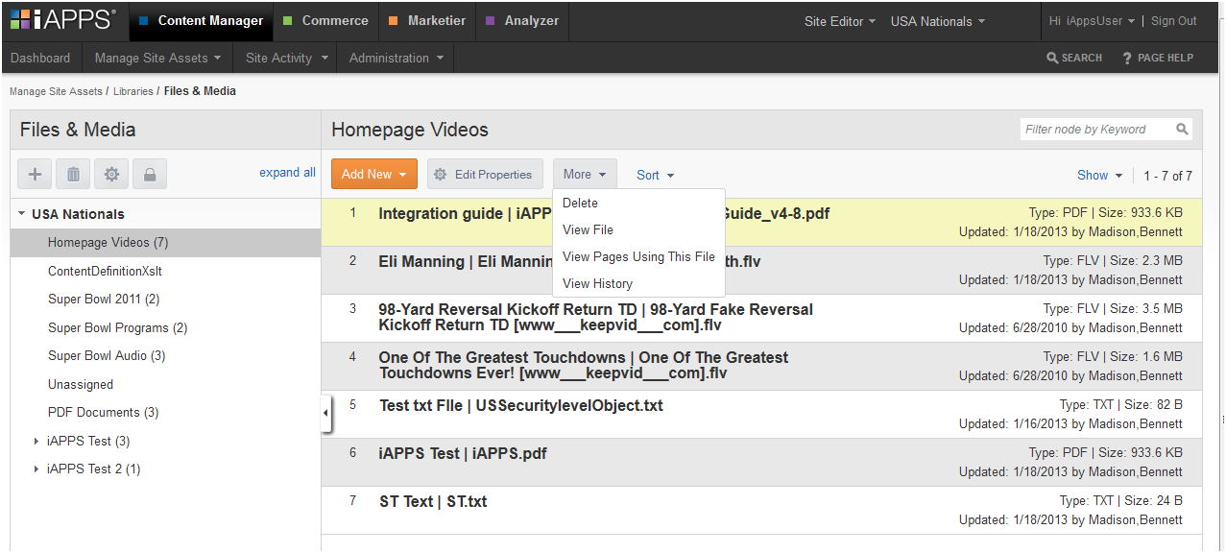Screen dimensions: 1226x553
Task: Select Test txt File USSecuritylevelObject.txt row
Action: pyautogui.click(x=761, y=415)
